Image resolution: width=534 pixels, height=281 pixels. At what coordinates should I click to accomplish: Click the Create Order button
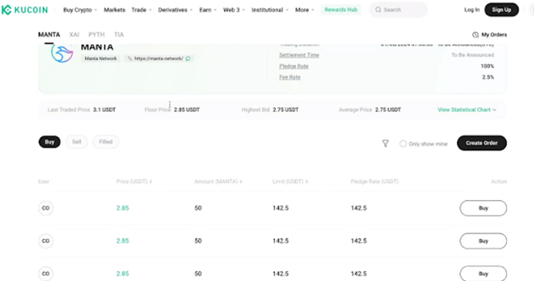point(482,143)
